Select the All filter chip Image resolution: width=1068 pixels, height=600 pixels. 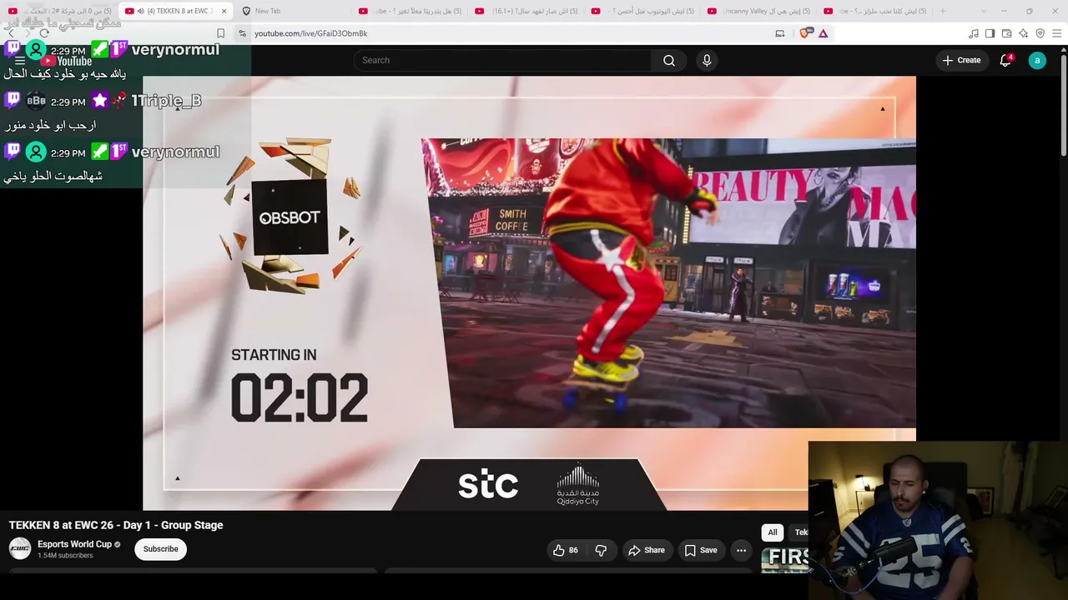[x=773, y=532]
